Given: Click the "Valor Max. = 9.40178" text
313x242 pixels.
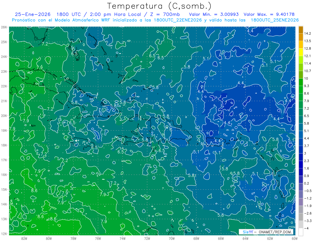Looking at the screenshot, I should pos(269,14).
